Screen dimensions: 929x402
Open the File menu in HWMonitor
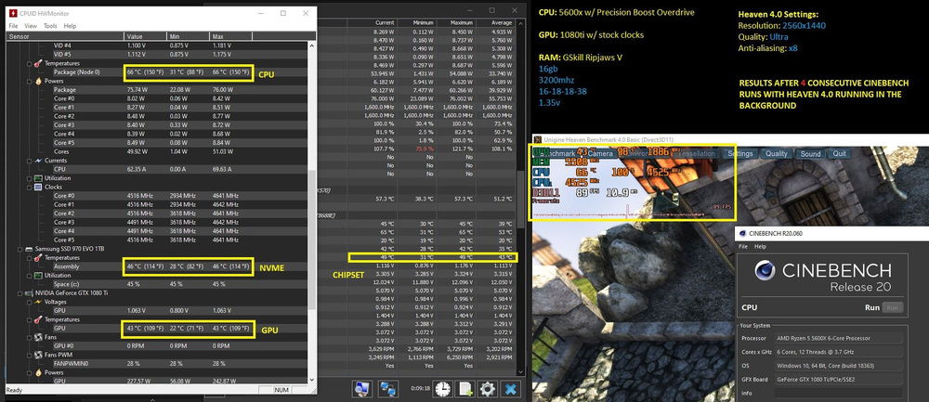(x=13, y=26)
